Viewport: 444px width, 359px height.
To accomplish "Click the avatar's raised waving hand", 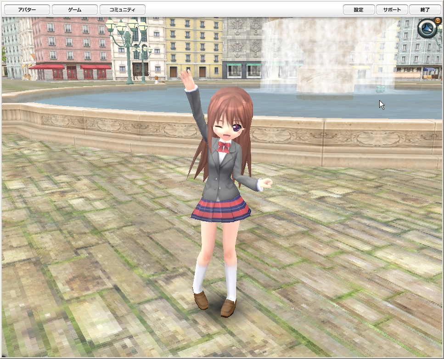I will tap(187, 79).
